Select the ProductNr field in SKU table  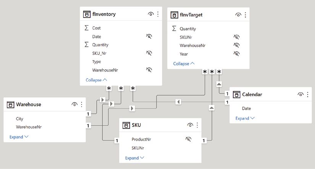click(141, 139)
